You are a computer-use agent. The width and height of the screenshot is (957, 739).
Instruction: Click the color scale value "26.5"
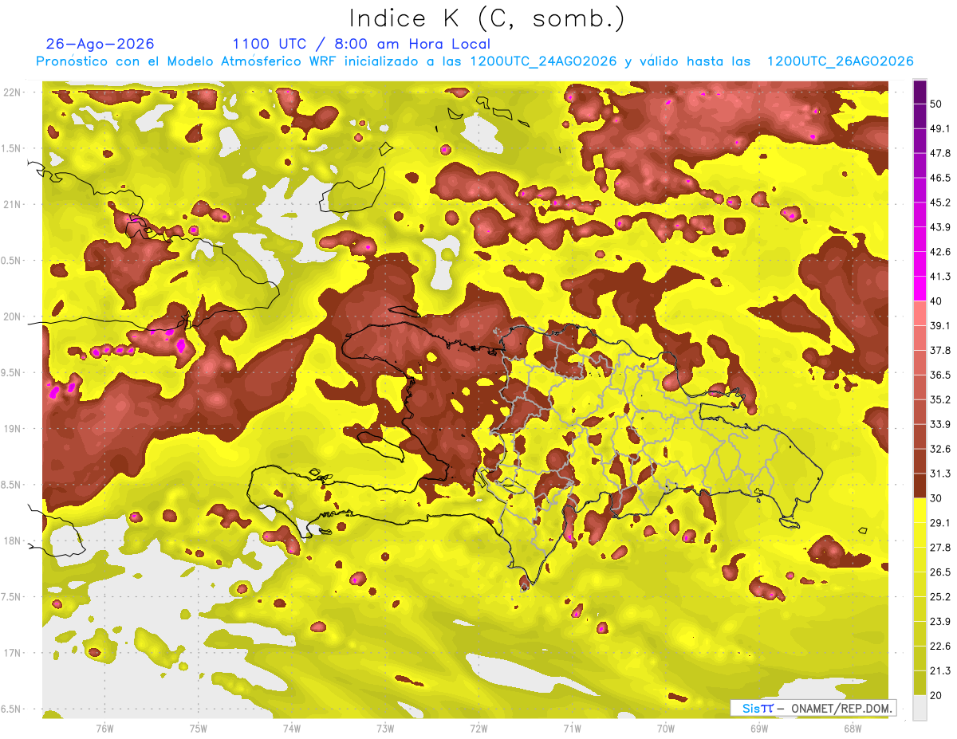coord(939,572)
